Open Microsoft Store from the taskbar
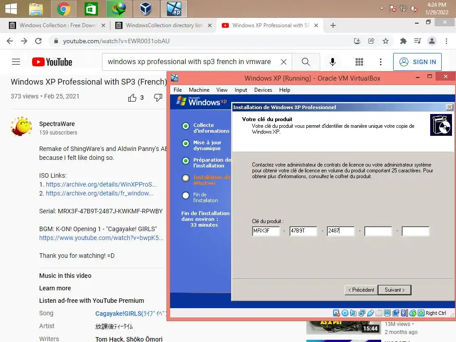This screenshot has width=456, height=342. tap(91, 9)
